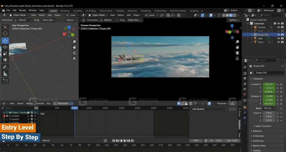The width and height of the screenshot is (286, 152).
Task: Uncheck the X Location channel checkbox
Action: point(32,116)
